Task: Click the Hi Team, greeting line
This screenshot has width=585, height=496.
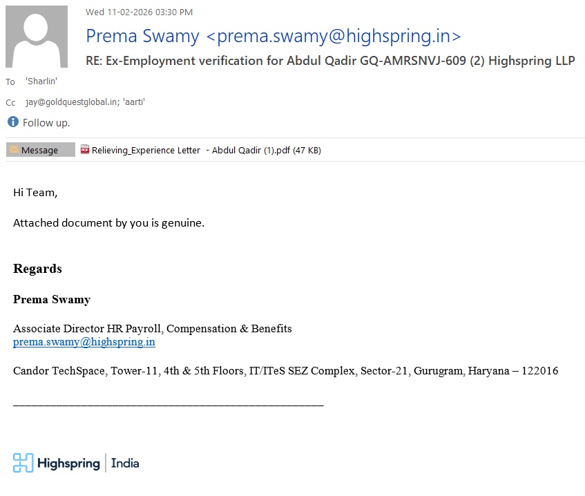Action: (35, 193)
